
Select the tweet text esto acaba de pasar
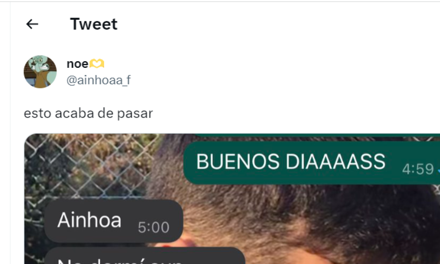click(88, 113)
